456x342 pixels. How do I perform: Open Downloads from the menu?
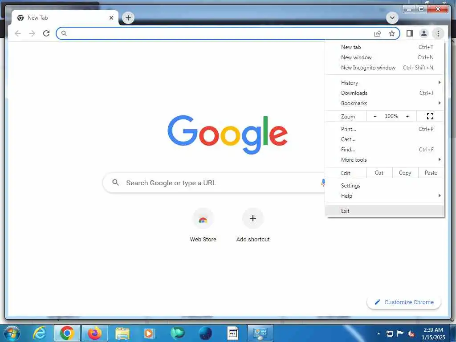coord(385,93)
